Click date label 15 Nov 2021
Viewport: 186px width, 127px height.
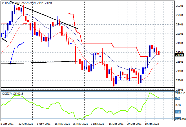62,124
